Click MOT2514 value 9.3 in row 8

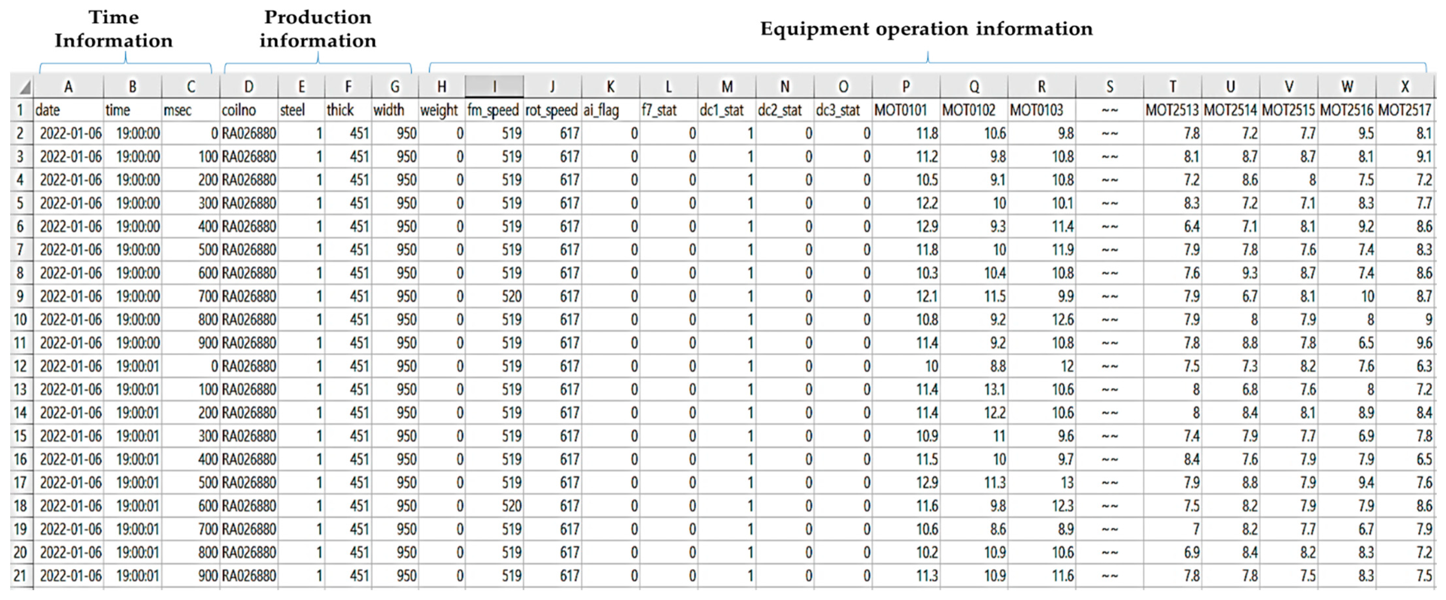click(1231, 273)
